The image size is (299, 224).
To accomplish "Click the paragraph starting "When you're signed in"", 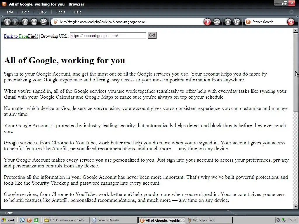I will 145,94.
